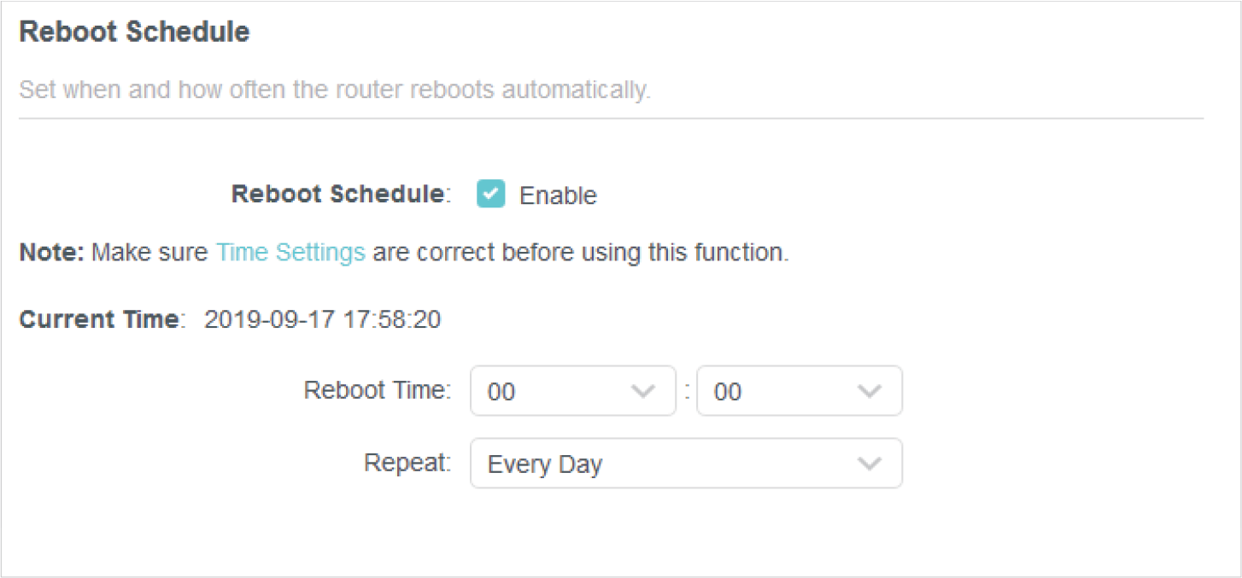Open the Time Settings link
The width and height of the screenshot is (1242, 578).
point(290,253)
